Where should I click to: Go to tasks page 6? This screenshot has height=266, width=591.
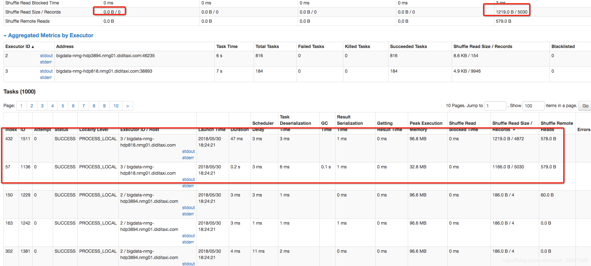[x=73, y=106]
